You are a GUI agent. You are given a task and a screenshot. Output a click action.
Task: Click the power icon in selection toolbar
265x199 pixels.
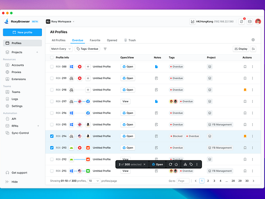pos(176,164)
